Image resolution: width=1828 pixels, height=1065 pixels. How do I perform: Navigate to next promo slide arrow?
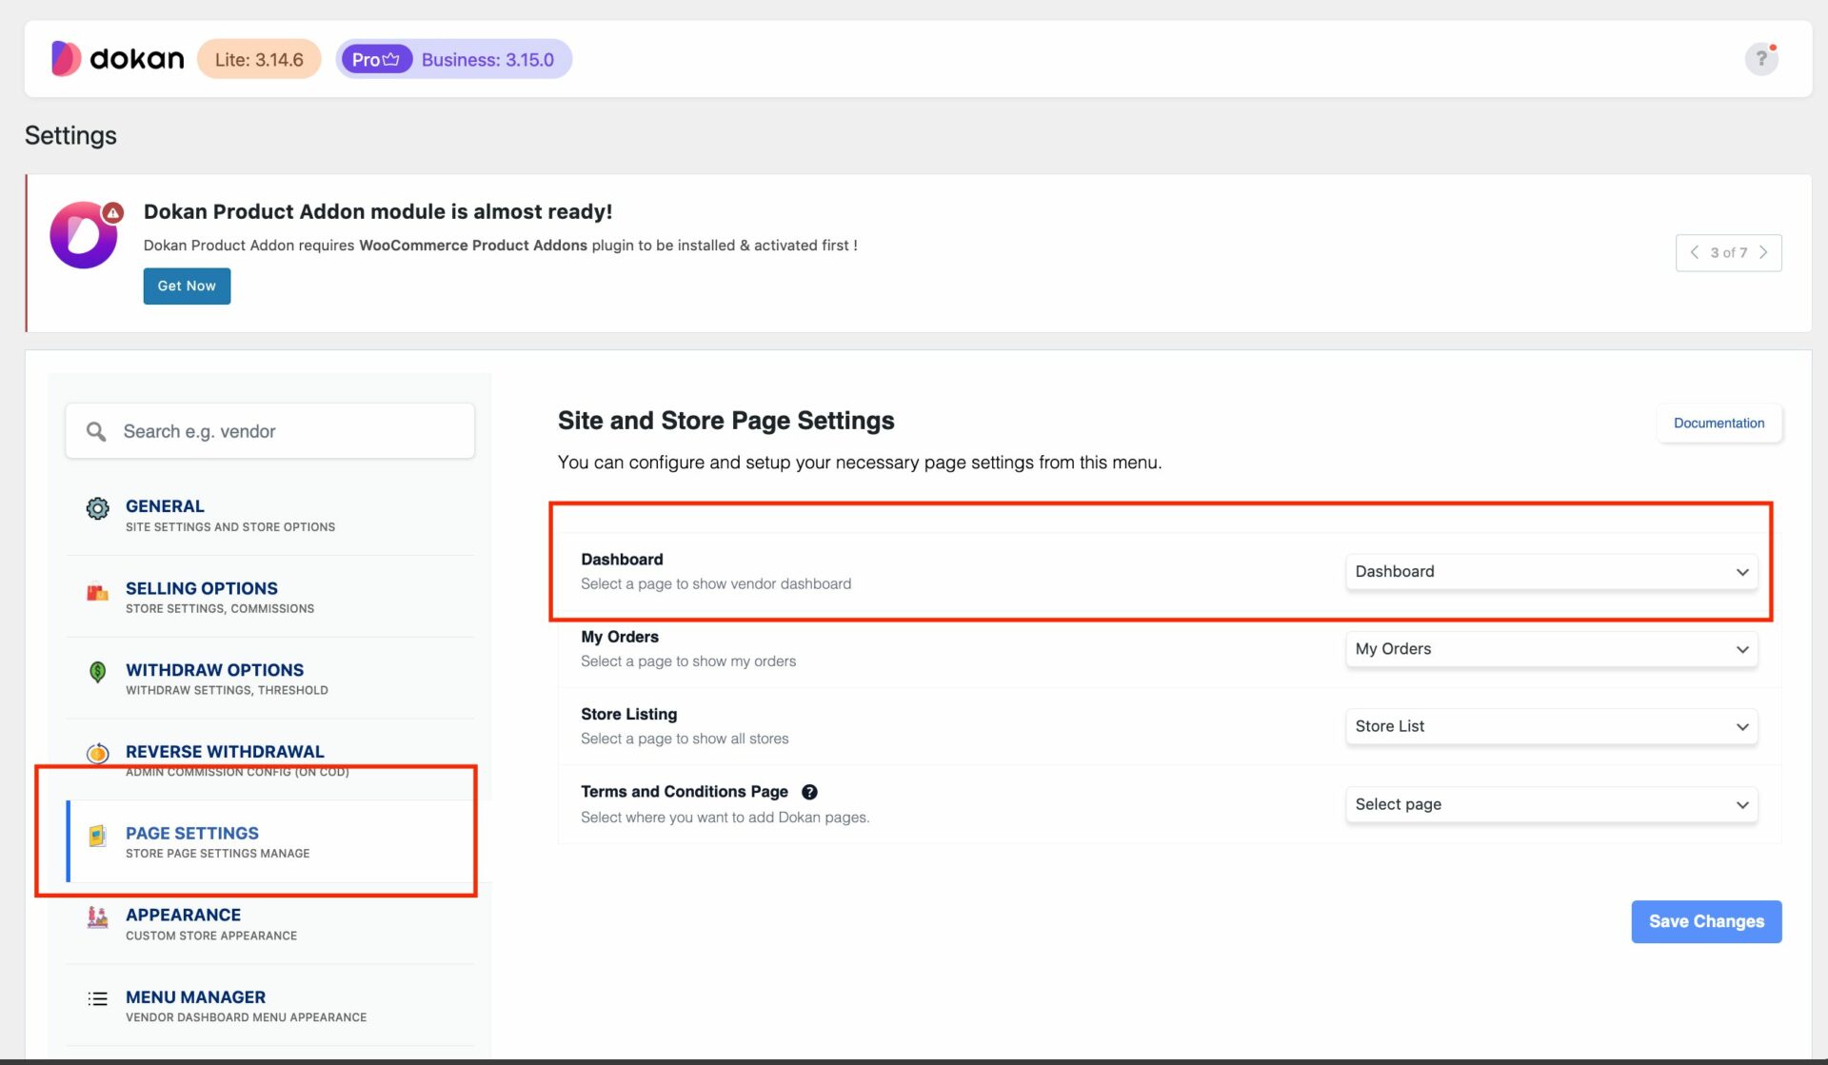click(x=1763, y=252)
